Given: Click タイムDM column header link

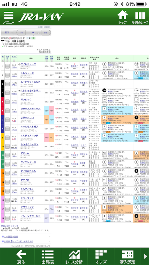Looking at the screenshot, I should [x=46, y=57].
